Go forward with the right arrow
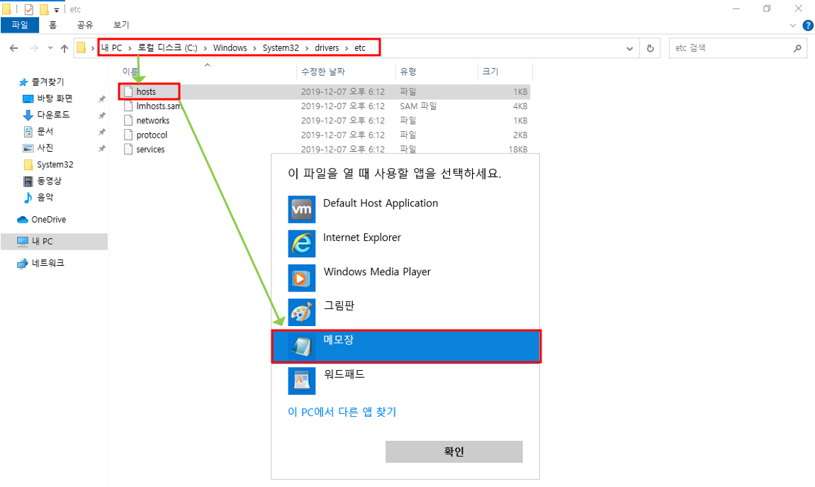 (34, 47)
